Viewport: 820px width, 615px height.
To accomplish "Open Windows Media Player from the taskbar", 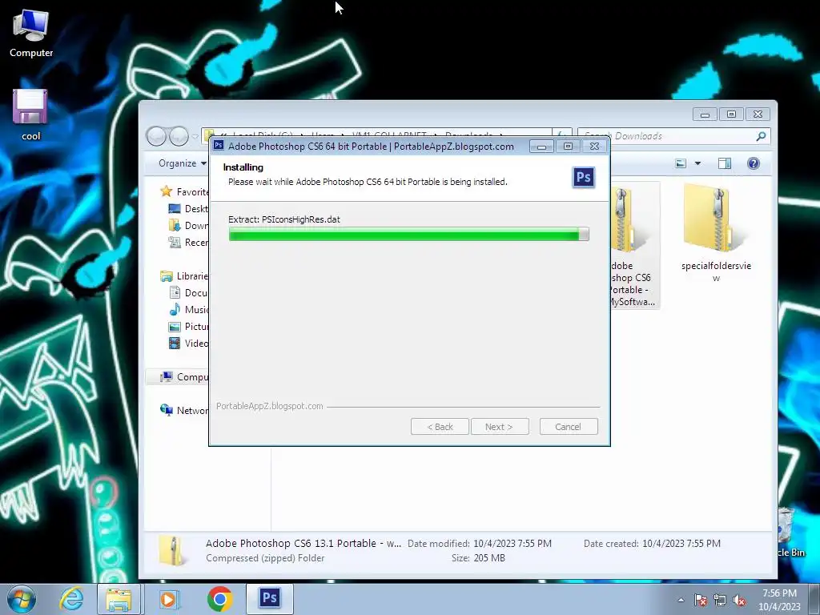I will pos(168,599).
